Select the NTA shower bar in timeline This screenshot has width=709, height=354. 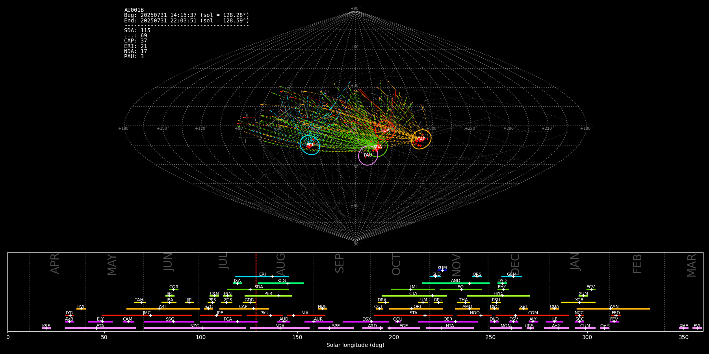[x=450, y=328]
